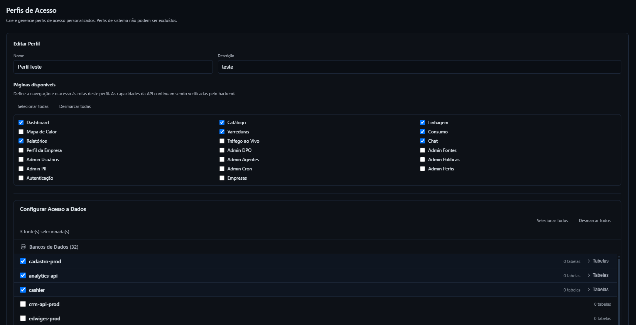The image size is (636, 325).
Task: Enable the Autenticação page checkbox
Action: point(21,178)
